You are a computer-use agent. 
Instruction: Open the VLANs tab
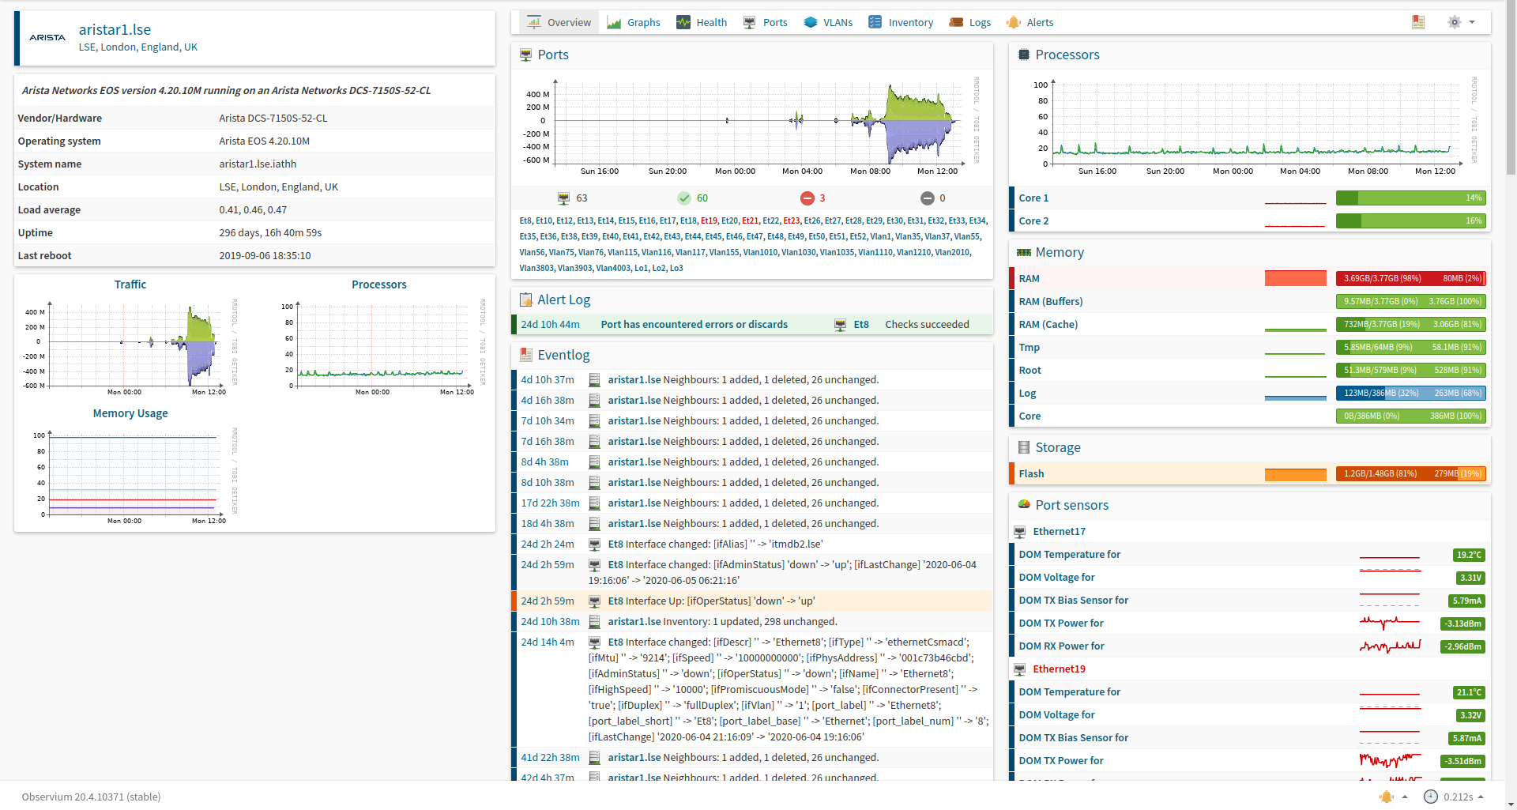[x=828, y=22]
